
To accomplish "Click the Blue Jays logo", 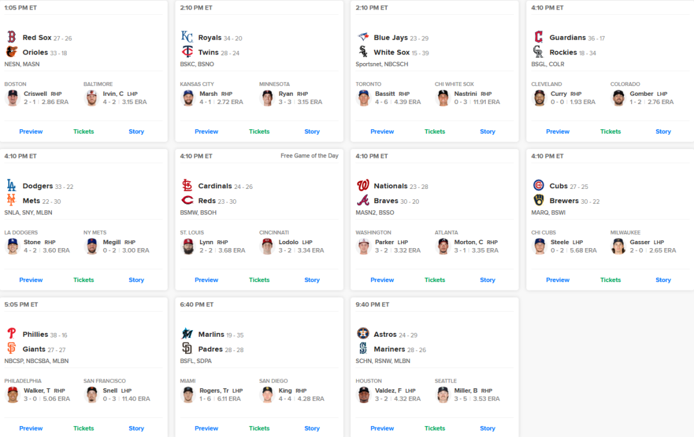I will [x=363, y=37].
